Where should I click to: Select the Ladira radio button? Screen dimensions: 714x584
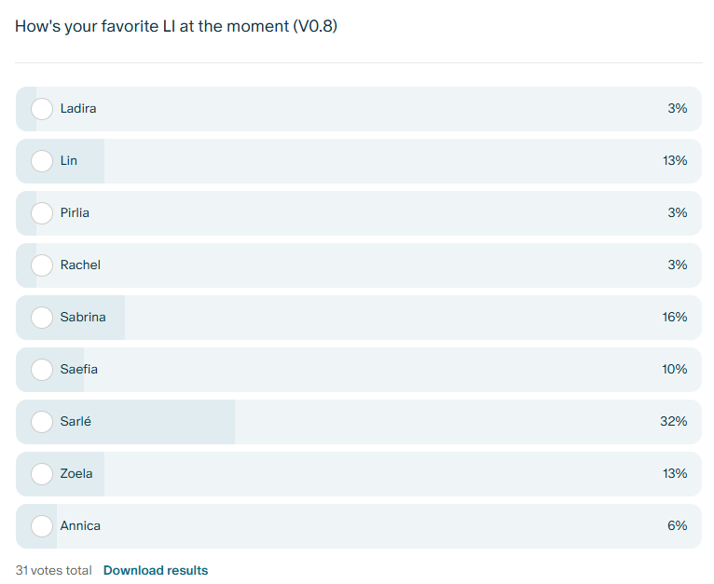pos(42,109)
